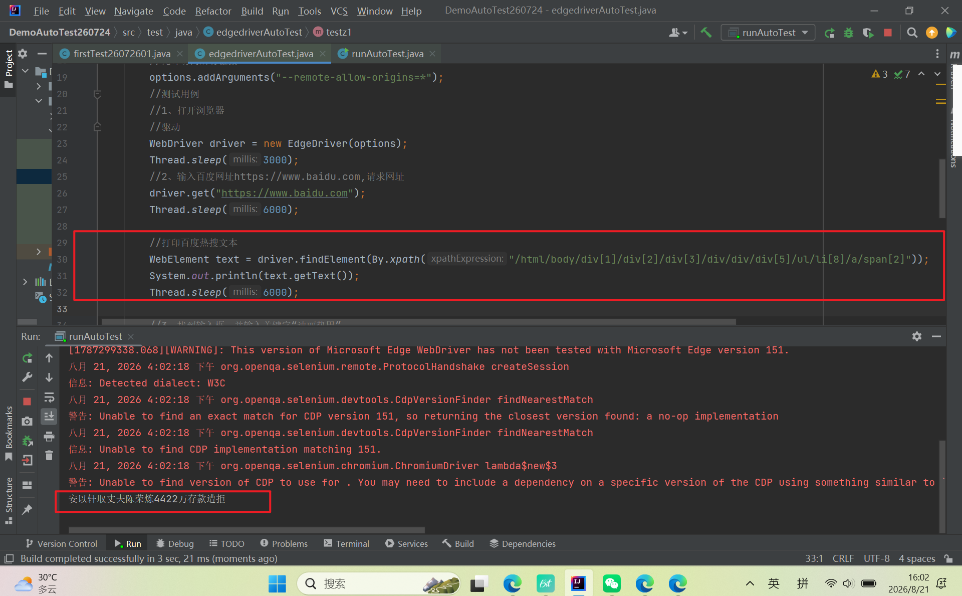962x596 pixels.
Task: Hide the Project panel with minus icon
Action: (x=42, y=54)
